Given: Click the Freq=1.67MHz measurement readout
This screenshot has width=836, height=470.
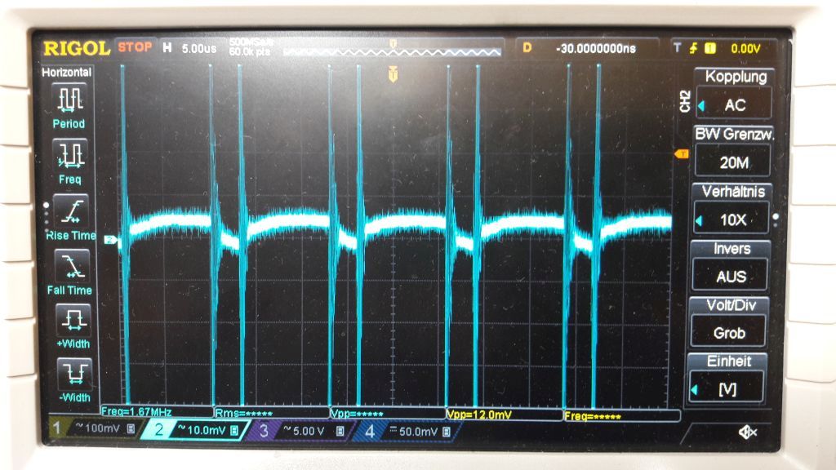Looking at the screenshot, I should (136, 411).
